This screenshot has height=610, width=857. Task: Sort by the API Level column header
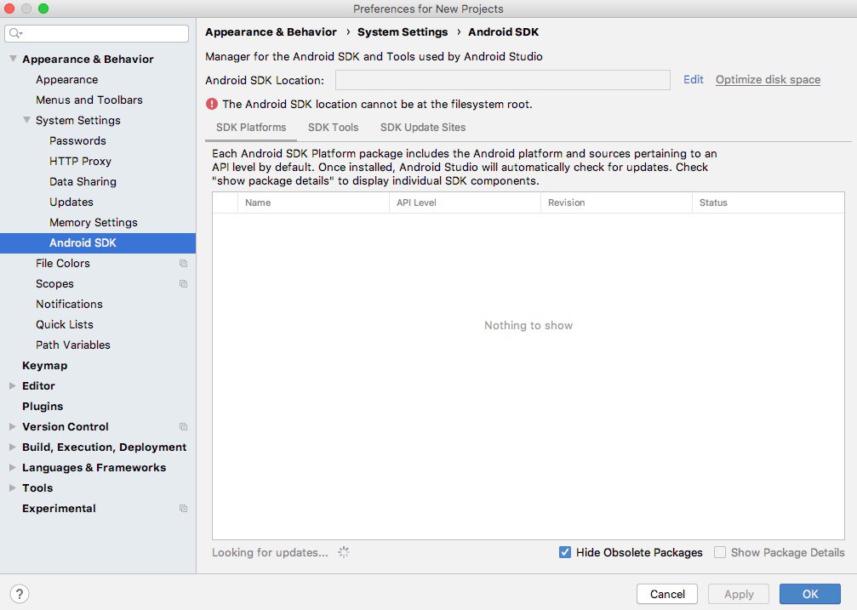pyautogui.click(x=466, y=202)
